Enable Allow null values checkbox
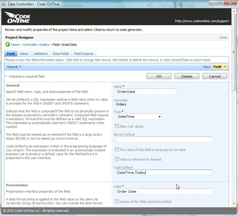 [x=117, y=126]
